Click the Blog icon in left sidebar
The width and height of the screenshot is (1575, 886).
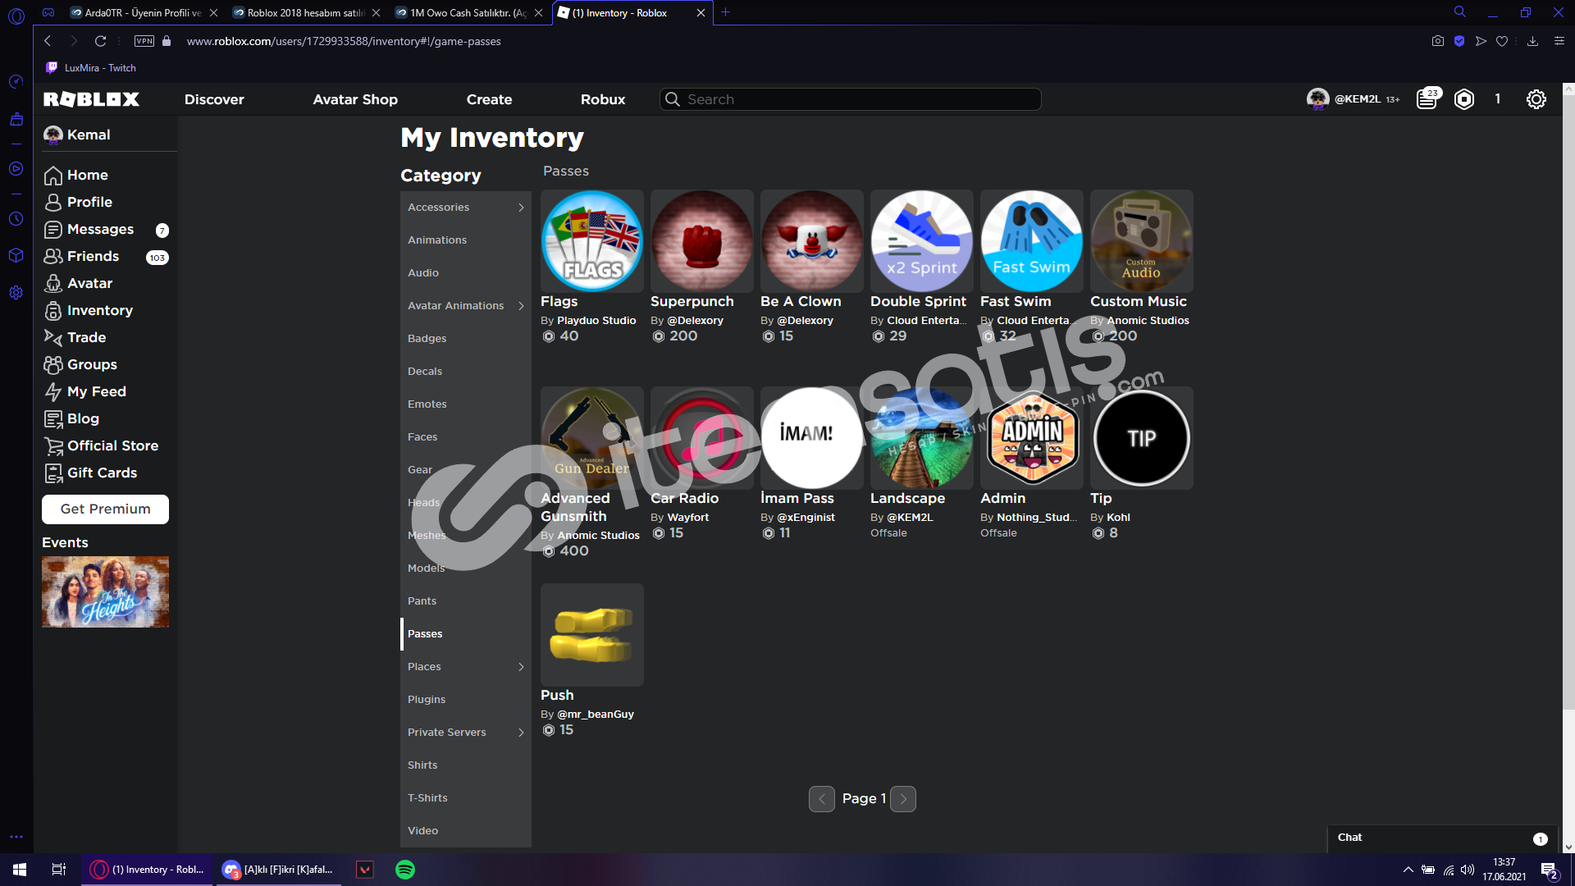pyautogui.click(x=53, y=419)
